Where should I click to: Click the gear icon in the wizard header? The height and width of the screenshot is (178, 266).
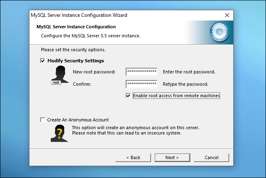(x=219, y=32)
